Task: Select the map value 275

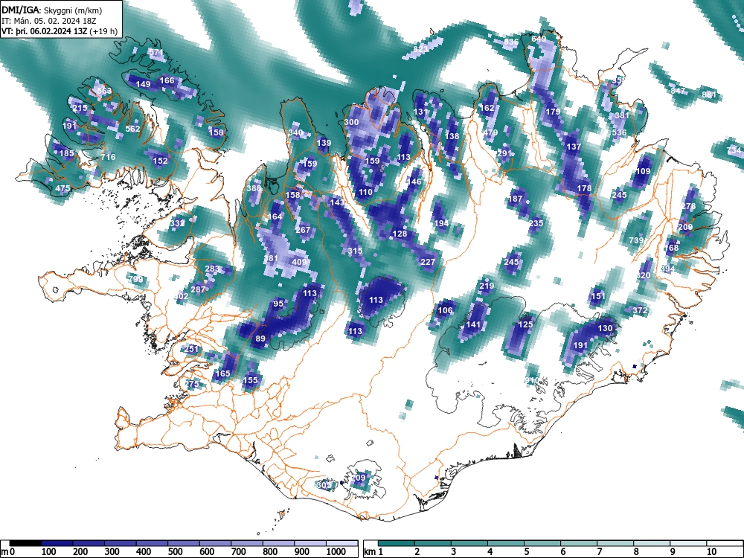Action: tap(192, 384)
